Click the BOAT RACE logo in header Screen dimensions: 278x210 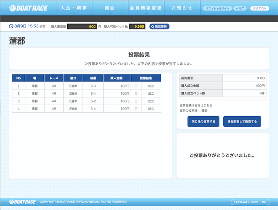point(28,8)
